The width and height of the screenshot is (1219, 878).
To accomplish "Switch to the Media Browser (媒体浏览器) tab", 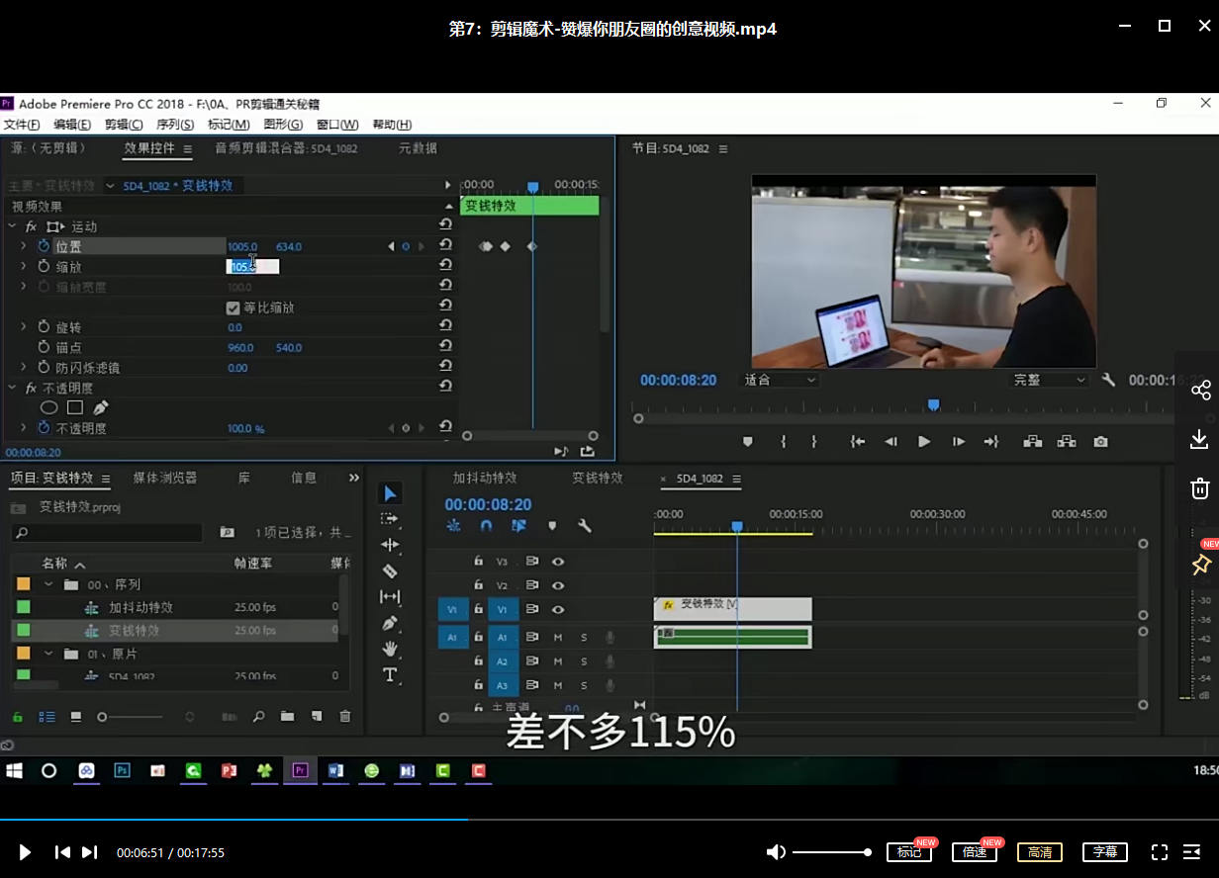I will pos(165,478).
